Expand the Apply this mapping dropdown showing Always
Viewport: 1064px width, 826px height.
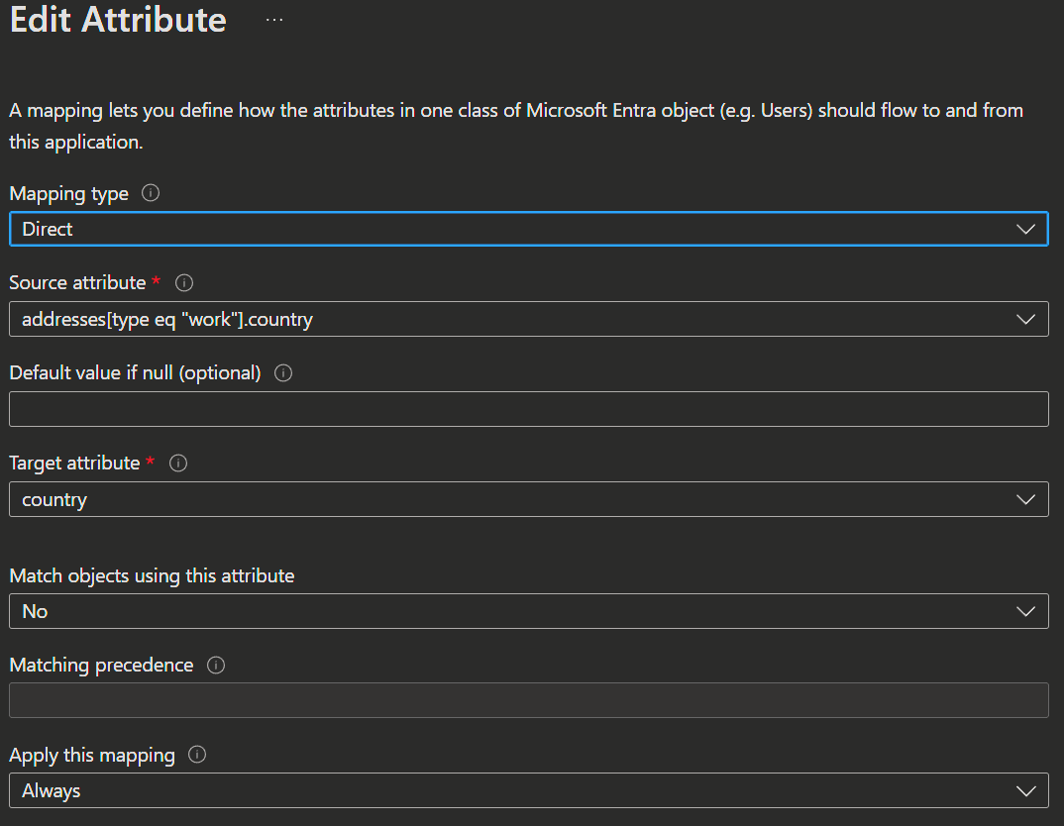point(529,790)
